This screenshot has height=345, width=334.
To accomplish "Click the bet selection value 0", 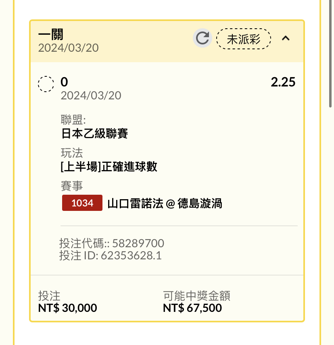I will (x=64, y=82).
